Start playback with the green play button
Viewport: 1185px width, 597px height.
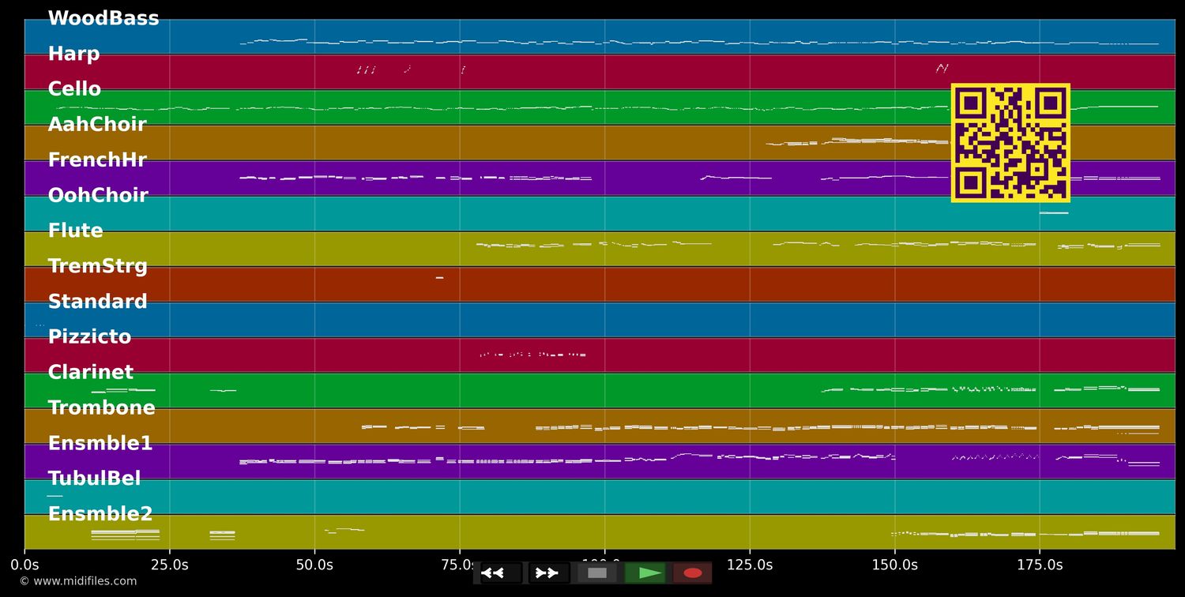point(645,573)
